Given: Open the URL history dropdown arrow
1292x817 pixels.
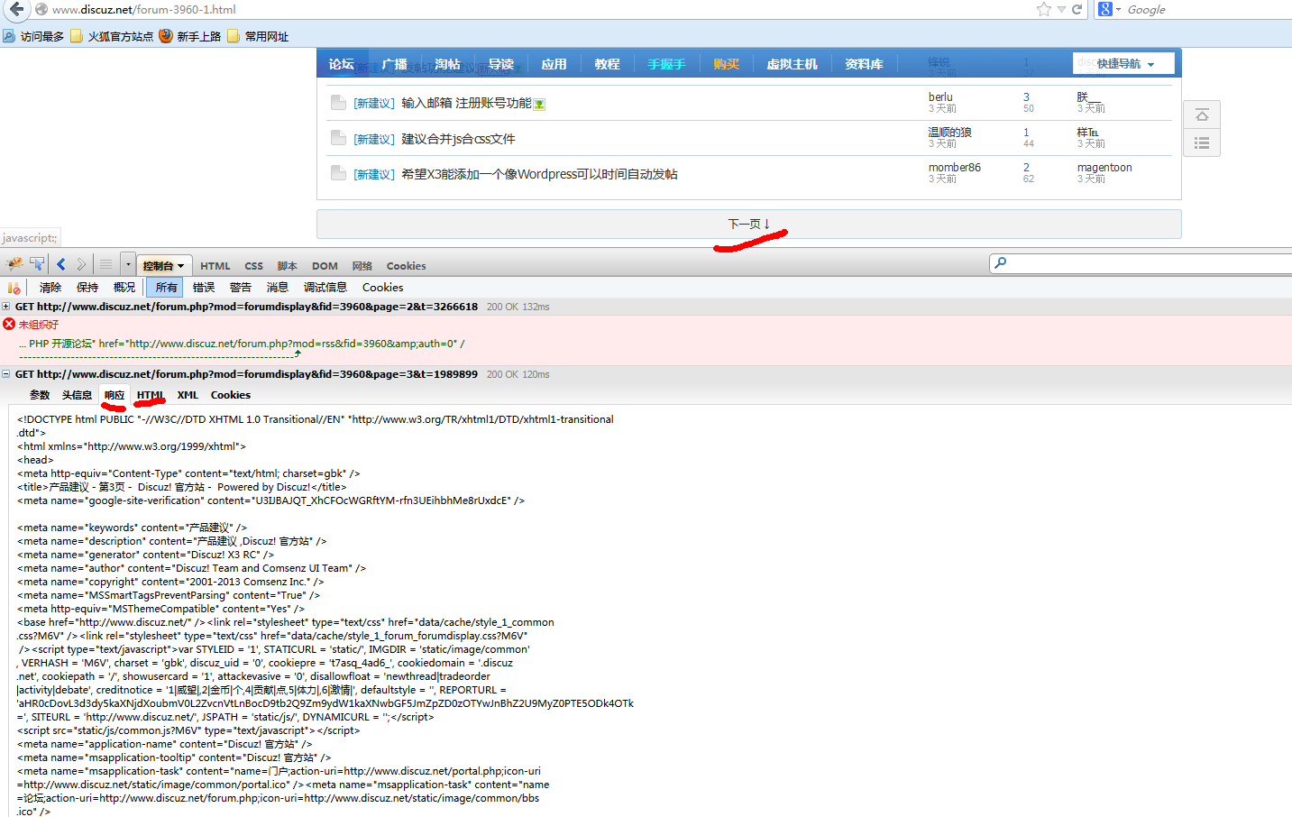Looking at the screenshot, I should coord(1061,9).
